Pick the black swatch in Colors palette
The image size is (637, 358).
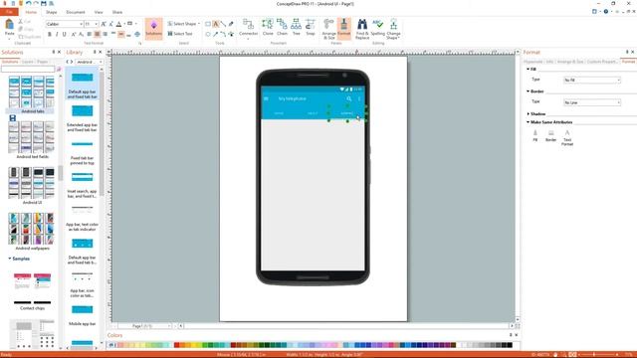510,345
